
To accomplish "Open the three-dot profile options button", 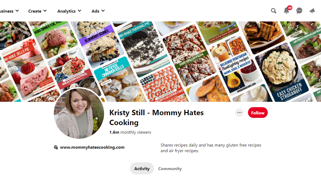I will click(239, 113).
